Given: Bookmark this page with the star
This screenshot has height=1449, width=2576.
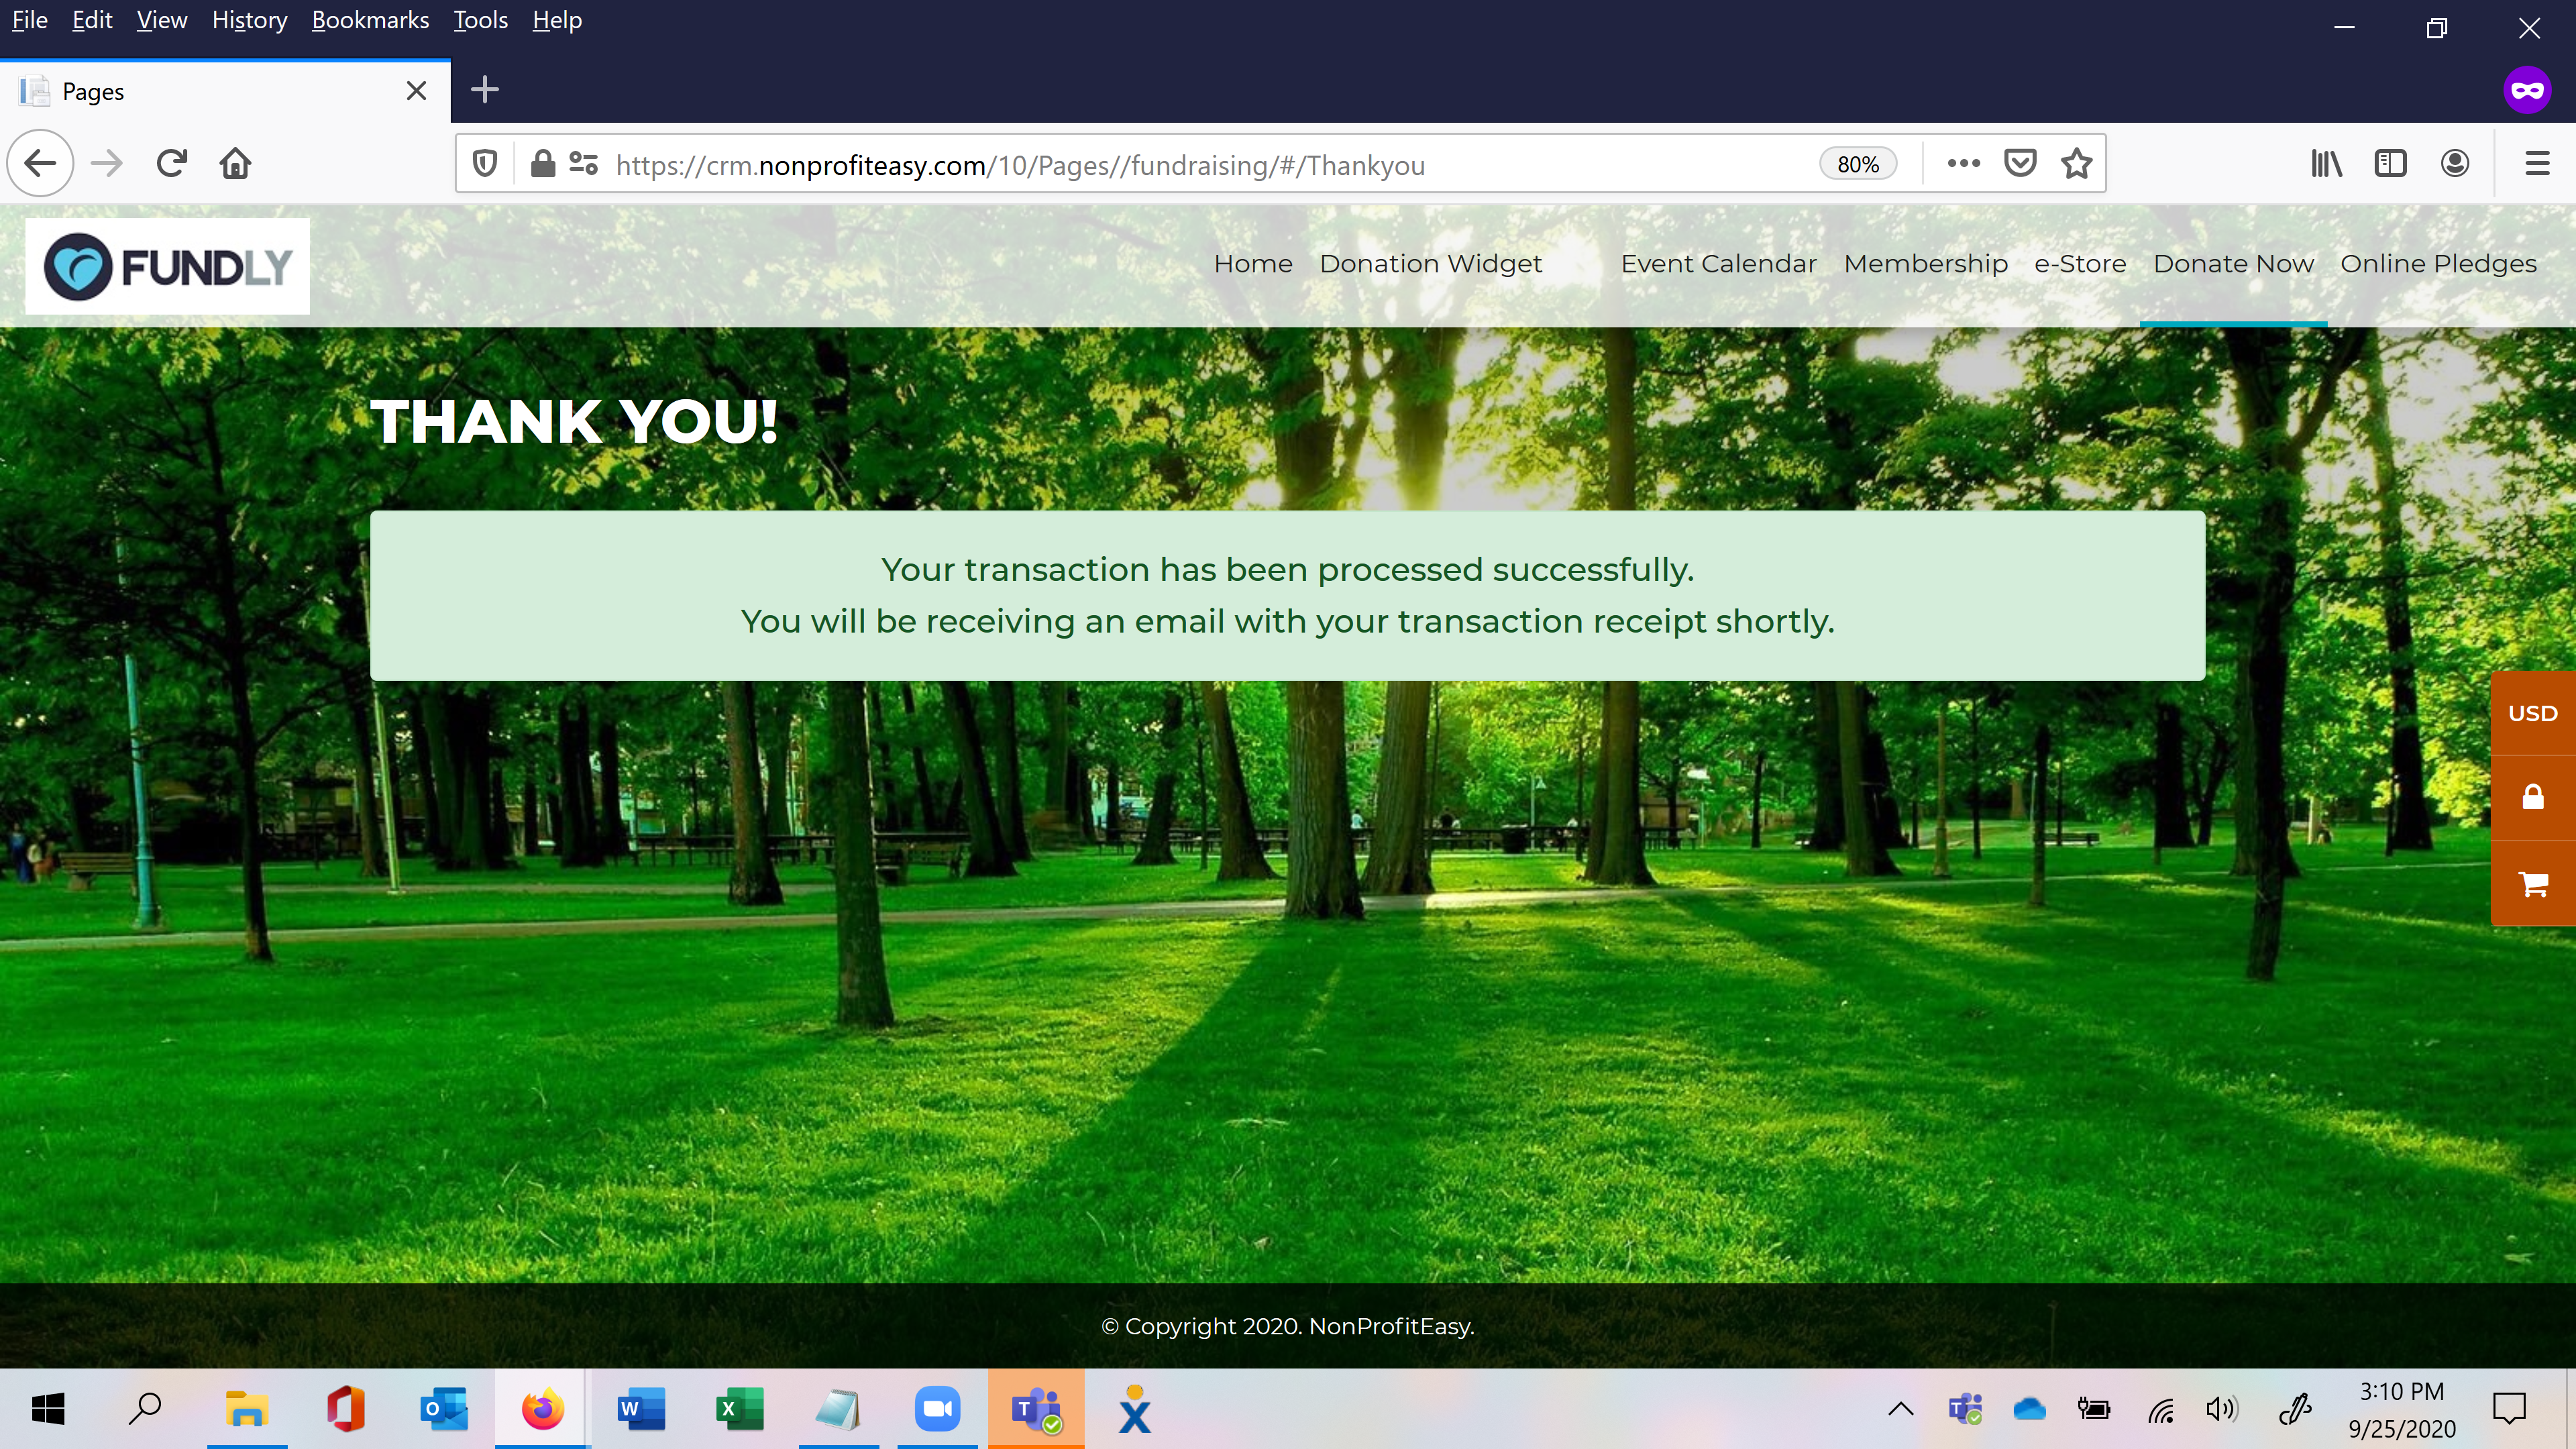Looking at the screenshot, I should pos(2077,163).
